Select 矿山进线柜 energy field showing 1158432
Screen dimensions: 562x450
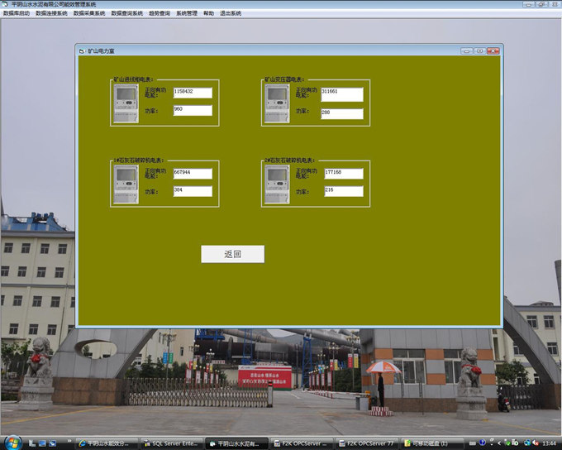coord(193,93)
